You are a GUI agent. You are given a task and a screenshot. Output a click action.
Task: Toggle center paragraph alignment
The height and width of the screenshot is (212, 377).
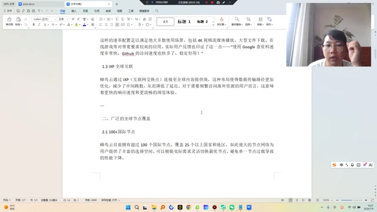(106, 25)
